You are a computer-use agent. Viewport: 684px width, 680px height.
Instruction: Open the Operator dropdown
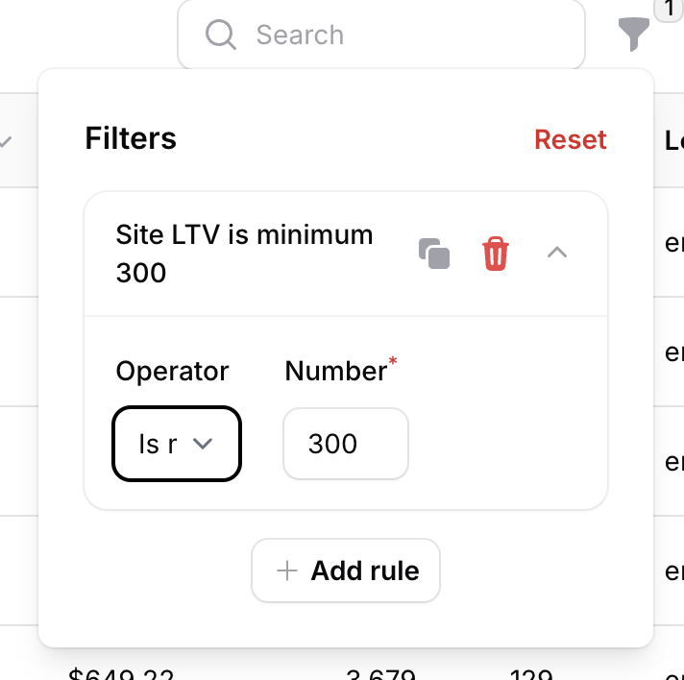point(177,444)
